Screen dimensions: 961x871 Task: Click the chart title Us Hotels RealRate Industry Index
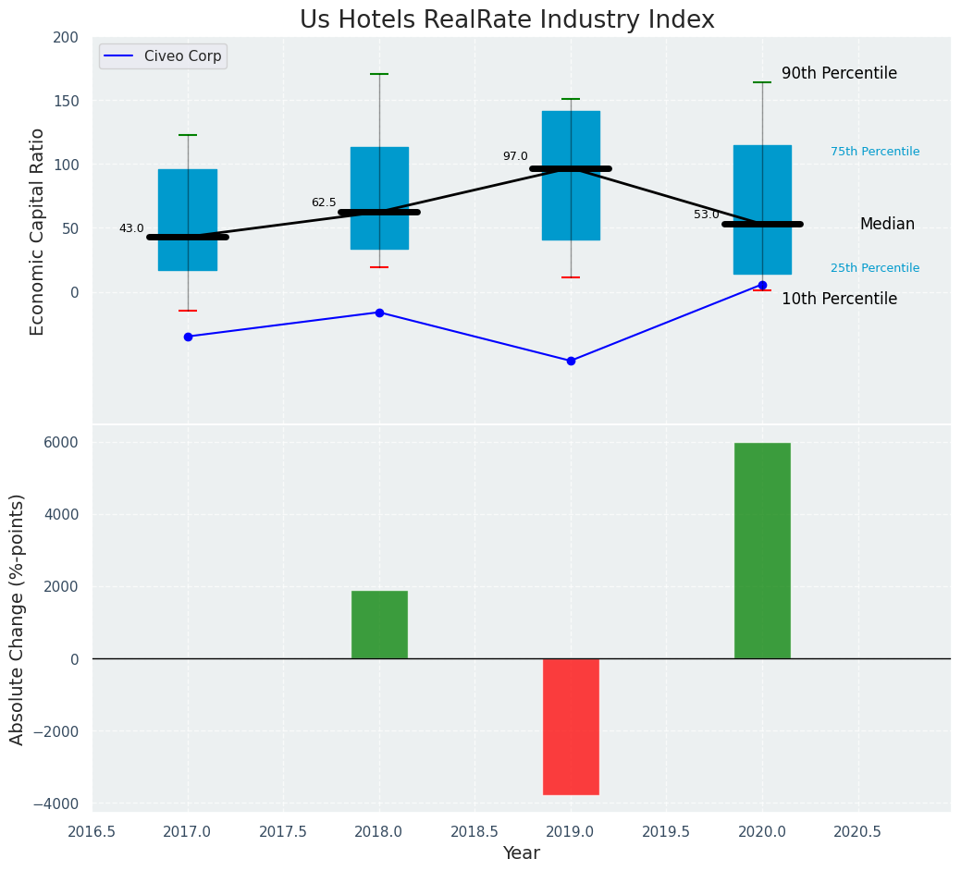coord(507,20)
